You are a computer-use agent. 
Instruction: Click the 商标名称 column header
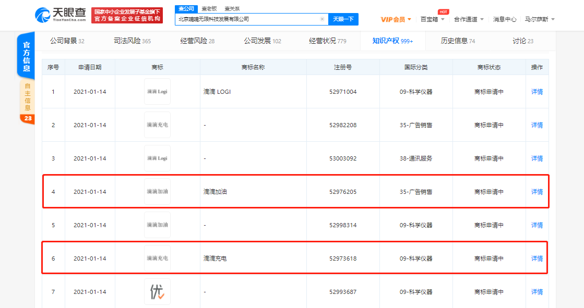253,67
